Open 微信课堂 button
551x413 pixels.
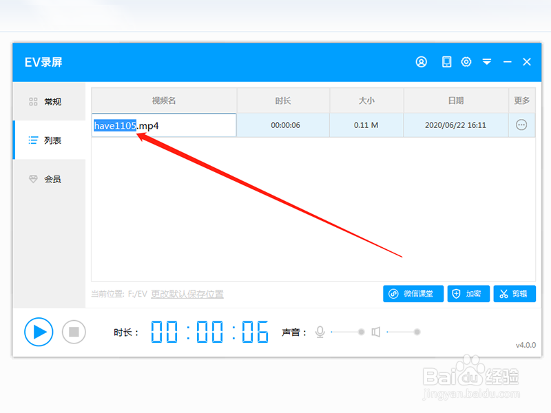(x=413, y=294)
